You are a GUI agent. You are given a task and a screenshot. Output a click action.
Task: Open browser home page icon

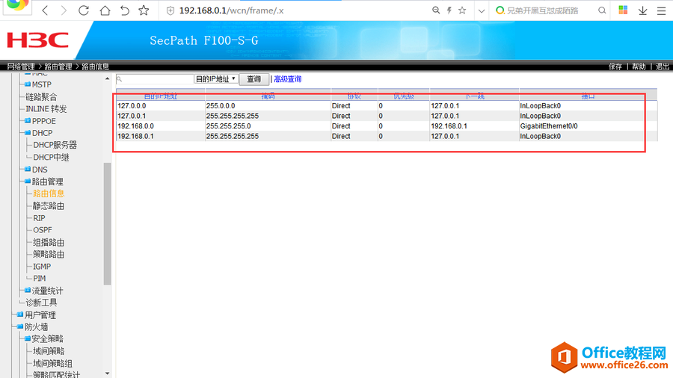pyautogui.click(x=105, y=10)
